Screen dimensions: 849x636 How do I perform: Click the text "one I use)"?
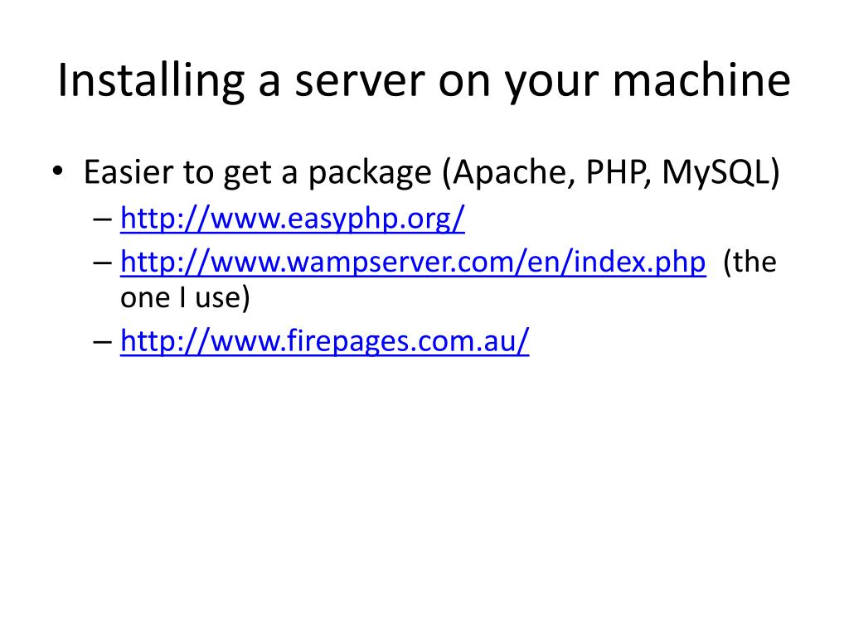point(185,297)
